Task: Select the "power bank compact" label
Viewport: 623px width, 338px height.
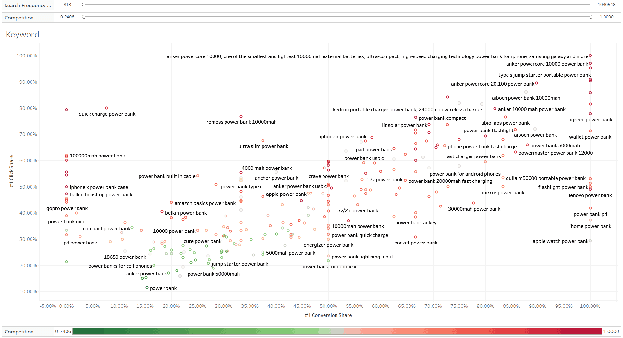Action: [442, 118]
